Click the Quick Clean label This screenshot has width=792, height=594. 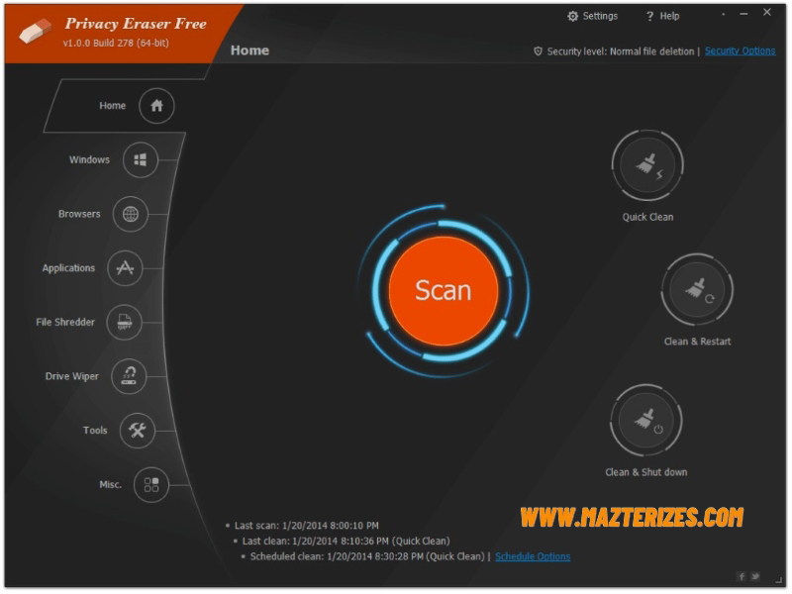click(x=647, y=217)
